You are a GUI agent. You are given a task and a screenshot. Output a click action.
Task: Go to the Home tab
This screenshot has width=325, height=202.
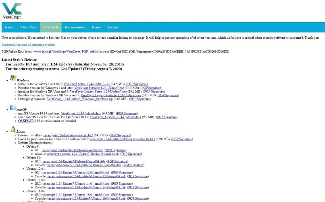(x=9, y=27)
